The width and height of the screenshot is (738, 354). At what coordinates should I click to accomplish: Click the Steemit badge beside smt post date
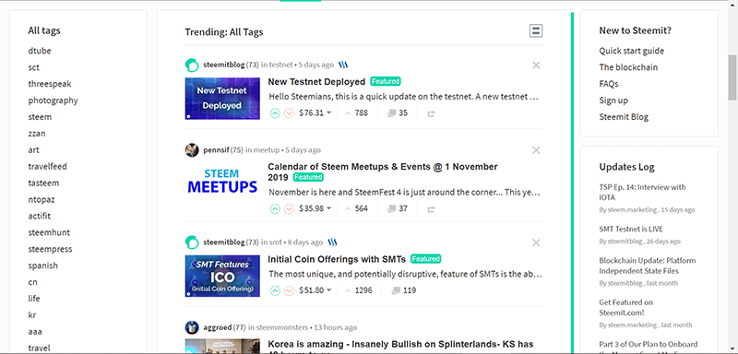point(333,242)
